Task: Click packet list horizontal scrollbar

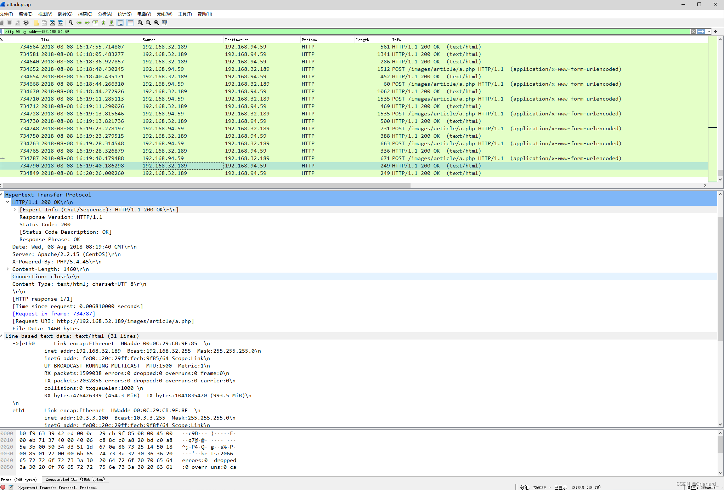Action: pyautogui.click(x=207, y=185)
